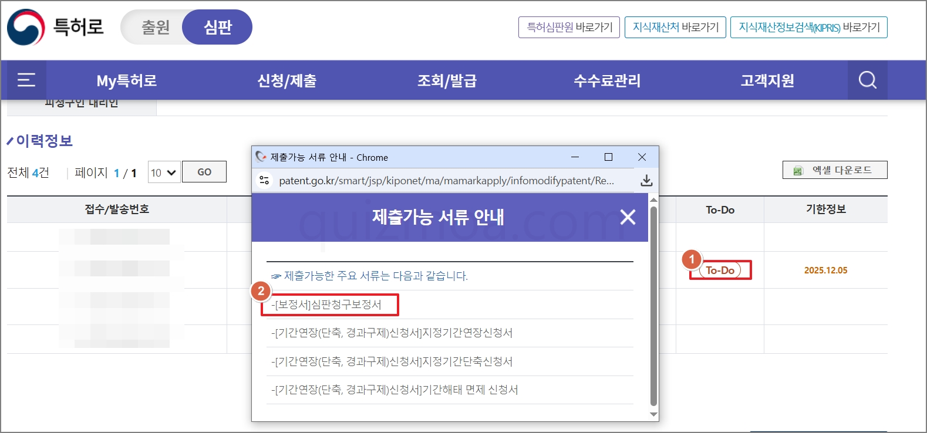Open the My특허로 menu

tap(127, 80)
